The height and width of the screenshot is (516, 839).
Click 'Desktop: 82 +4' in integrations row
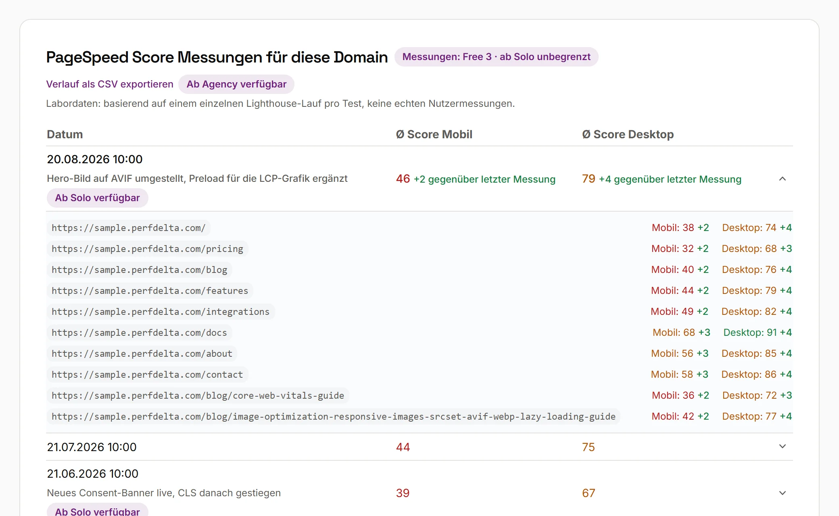click(757, 312)
